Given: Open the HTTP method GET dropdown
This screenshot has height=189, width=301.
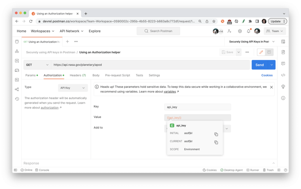Looking at the screenshot, I should [37, 65].
